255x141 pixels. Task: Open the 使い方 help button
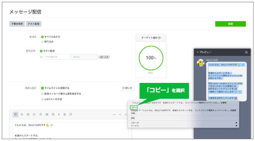(127, 88)
